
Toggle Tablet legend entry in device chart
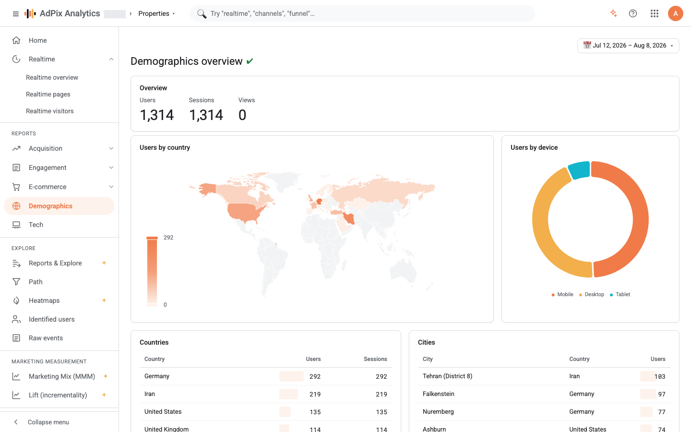pos(620,294)
